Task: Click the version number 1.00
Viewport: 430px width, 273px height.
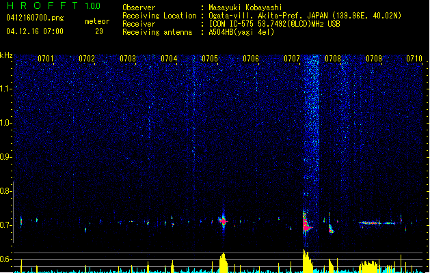Action: (93, 6)
